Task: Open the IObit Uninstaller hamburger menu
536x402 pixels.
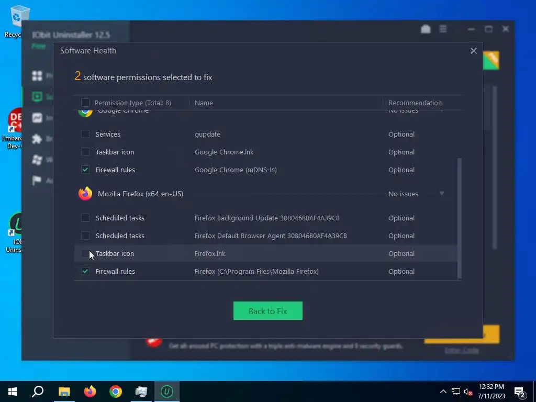Action: [x=443, y=29]
